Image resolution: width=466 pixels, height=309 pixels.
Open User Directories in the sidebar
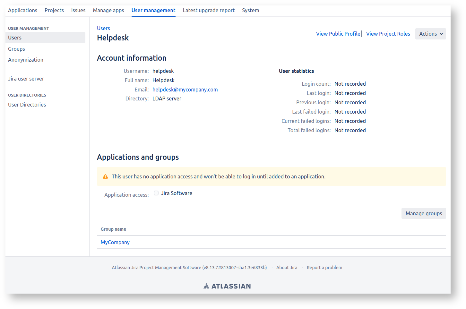[x=27, y=105]
